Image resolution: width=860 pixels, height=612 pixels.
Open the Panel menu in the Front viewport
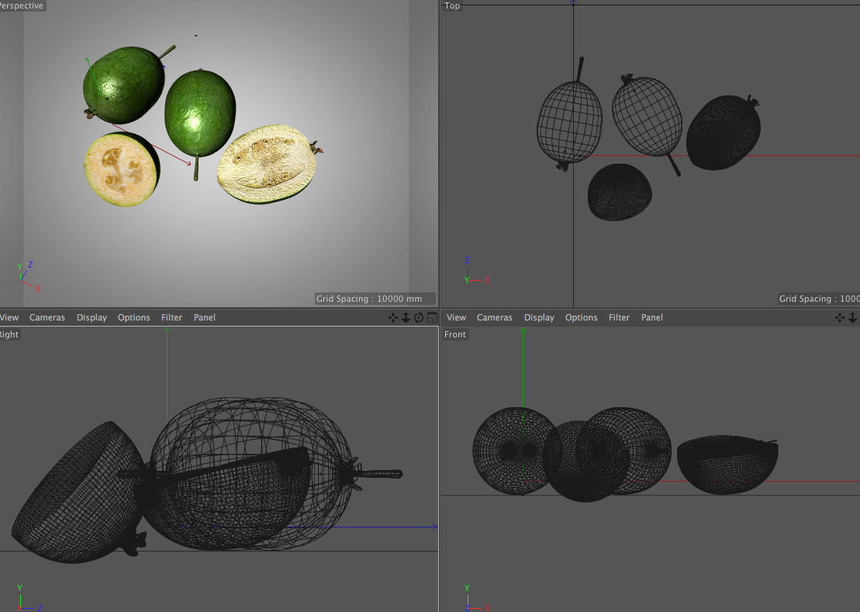click(652, 317)
